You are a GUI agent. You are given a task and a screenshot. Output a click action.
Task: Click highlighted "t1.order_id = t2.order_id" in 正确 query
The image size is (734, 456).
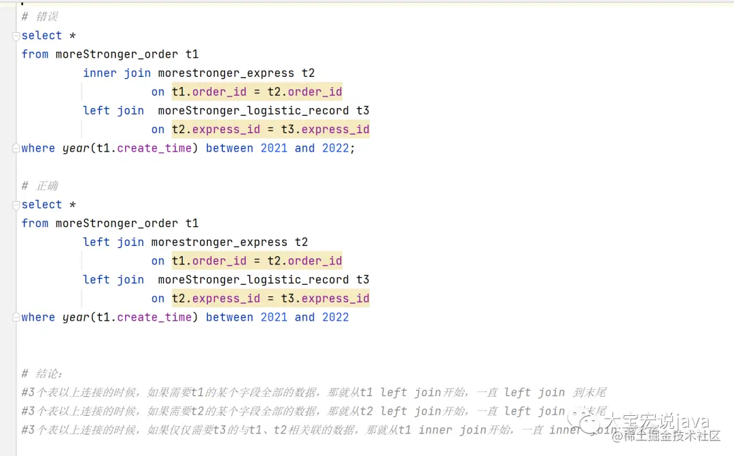click(257, 261)
